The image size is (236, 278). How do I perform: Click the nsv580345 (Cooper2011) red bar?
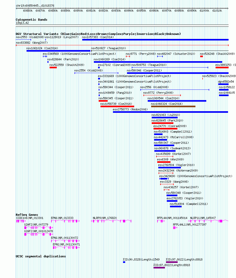(103, 101)
